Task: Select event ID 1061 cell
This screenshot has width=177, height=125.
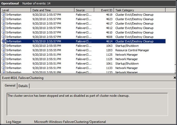Action: pyautogui.click(x=109, y=64)
